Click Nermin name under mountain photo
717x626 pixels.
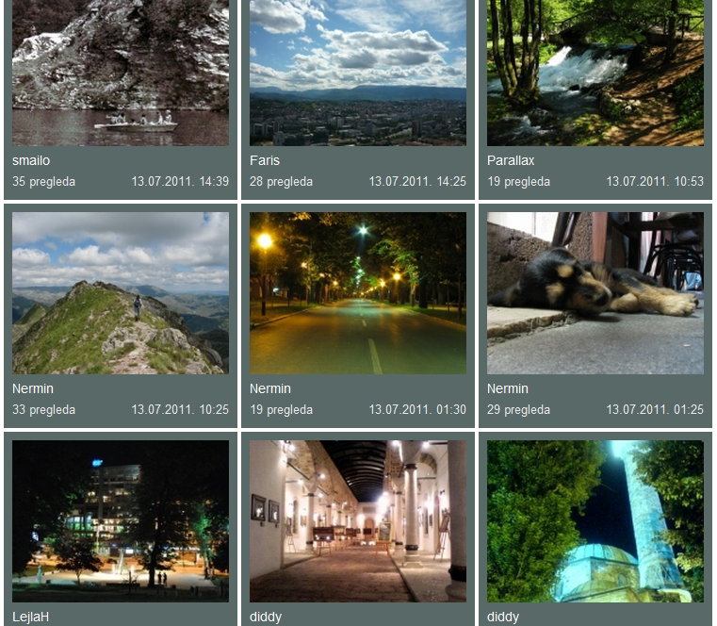point(33,388)
